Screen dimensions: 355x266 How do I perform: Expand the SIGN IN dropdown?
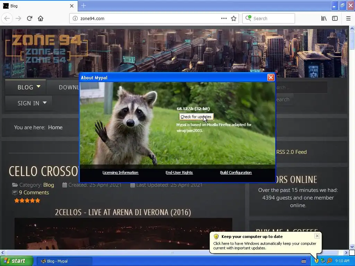(29, 103)
